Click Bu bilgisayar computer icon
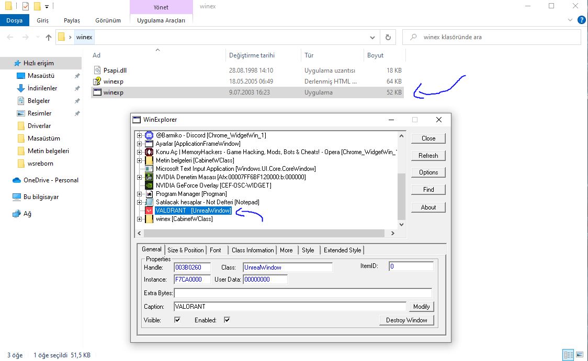The height and width of the screenshot is (361, 588). (17, 197)
